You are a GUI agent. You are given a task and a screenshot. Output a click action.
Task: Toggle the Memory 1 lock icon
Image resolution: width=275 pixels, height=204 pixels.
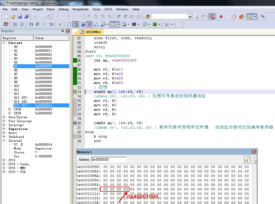point(247,160)
